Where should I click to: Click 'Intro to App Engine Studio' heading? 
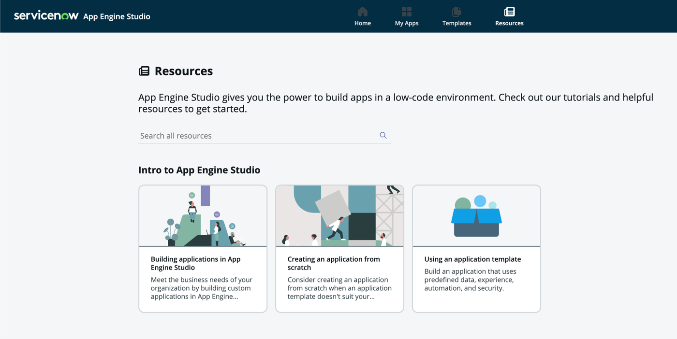pyautogui.click(x=199, y=170)
